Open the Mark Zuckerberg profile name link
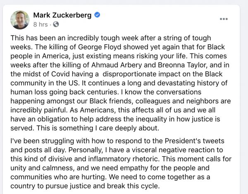The height and width of the screenshot is (194, 248). 63,15
